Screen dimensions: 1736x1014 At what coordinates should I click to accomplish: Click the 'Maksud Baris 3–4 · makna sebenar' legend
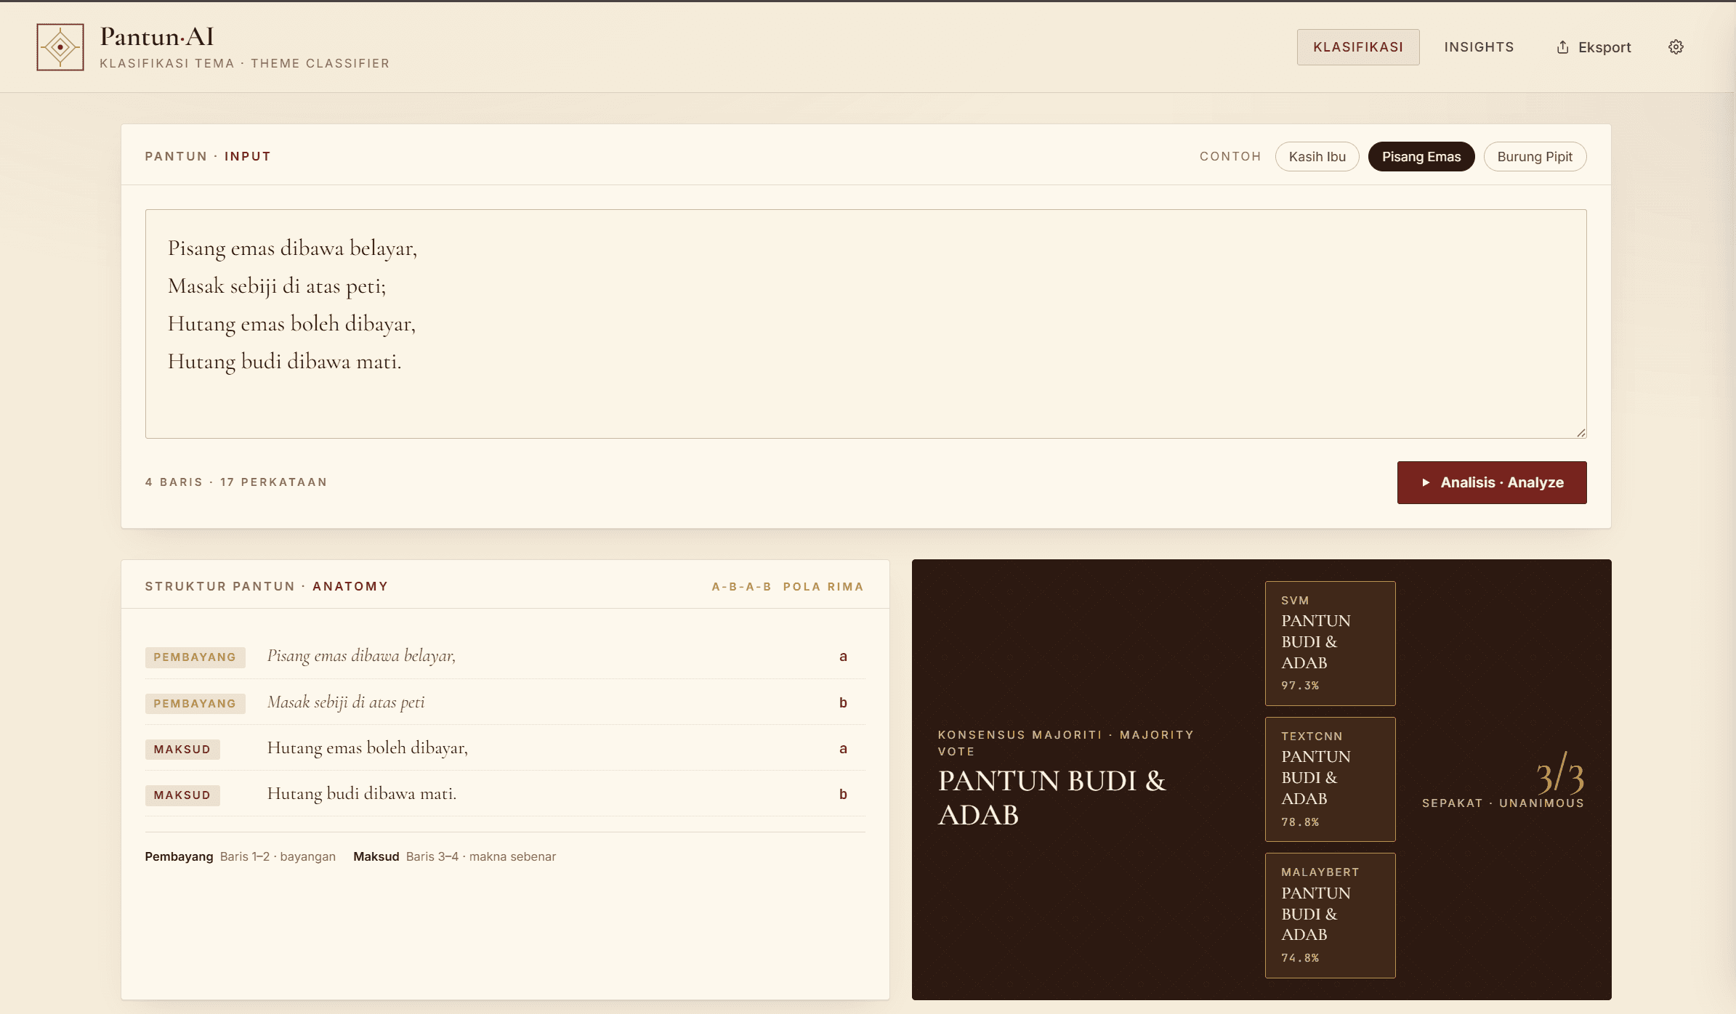pyautogui.click(x=454, y=857)
